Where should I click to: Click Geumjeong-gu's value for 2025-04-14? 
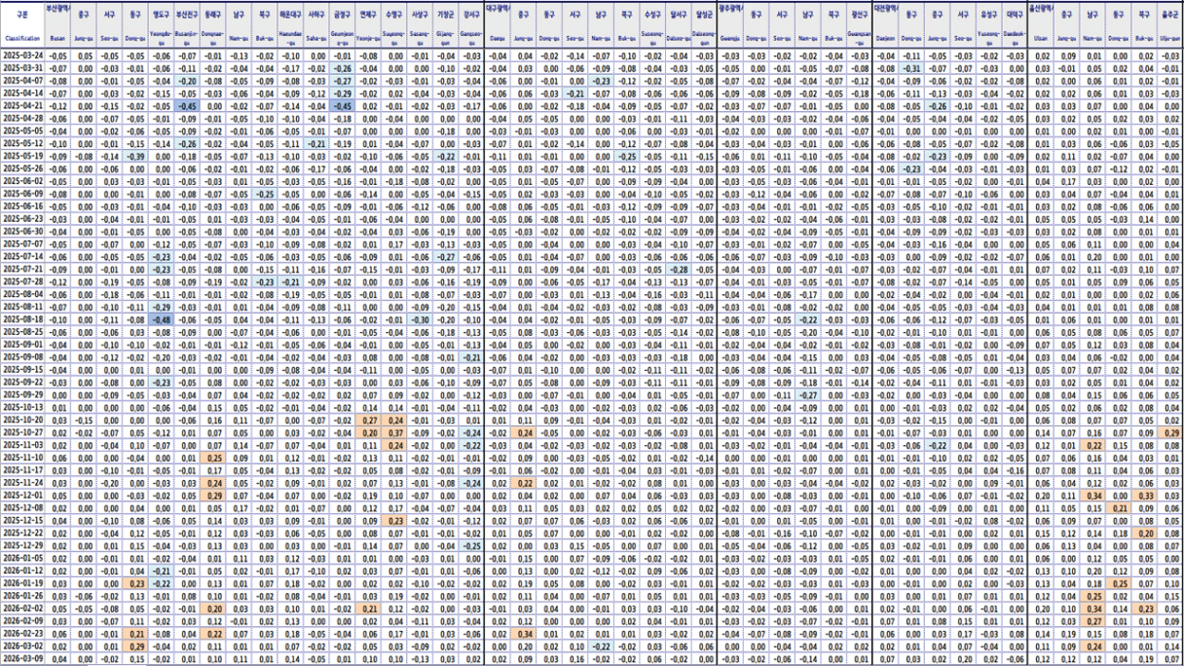click(x=342, y=93)
